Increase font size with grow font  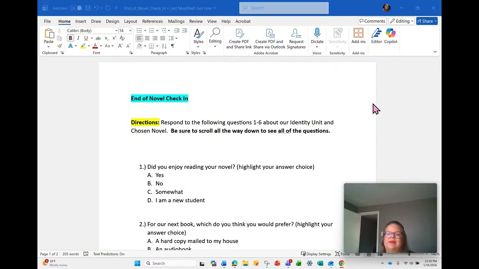(x=120, y=46)
